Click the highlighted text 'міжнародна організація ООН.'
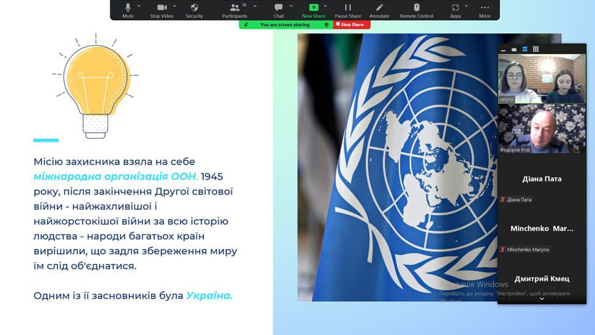Screen dimensions: 595x335 click(115, 177)
